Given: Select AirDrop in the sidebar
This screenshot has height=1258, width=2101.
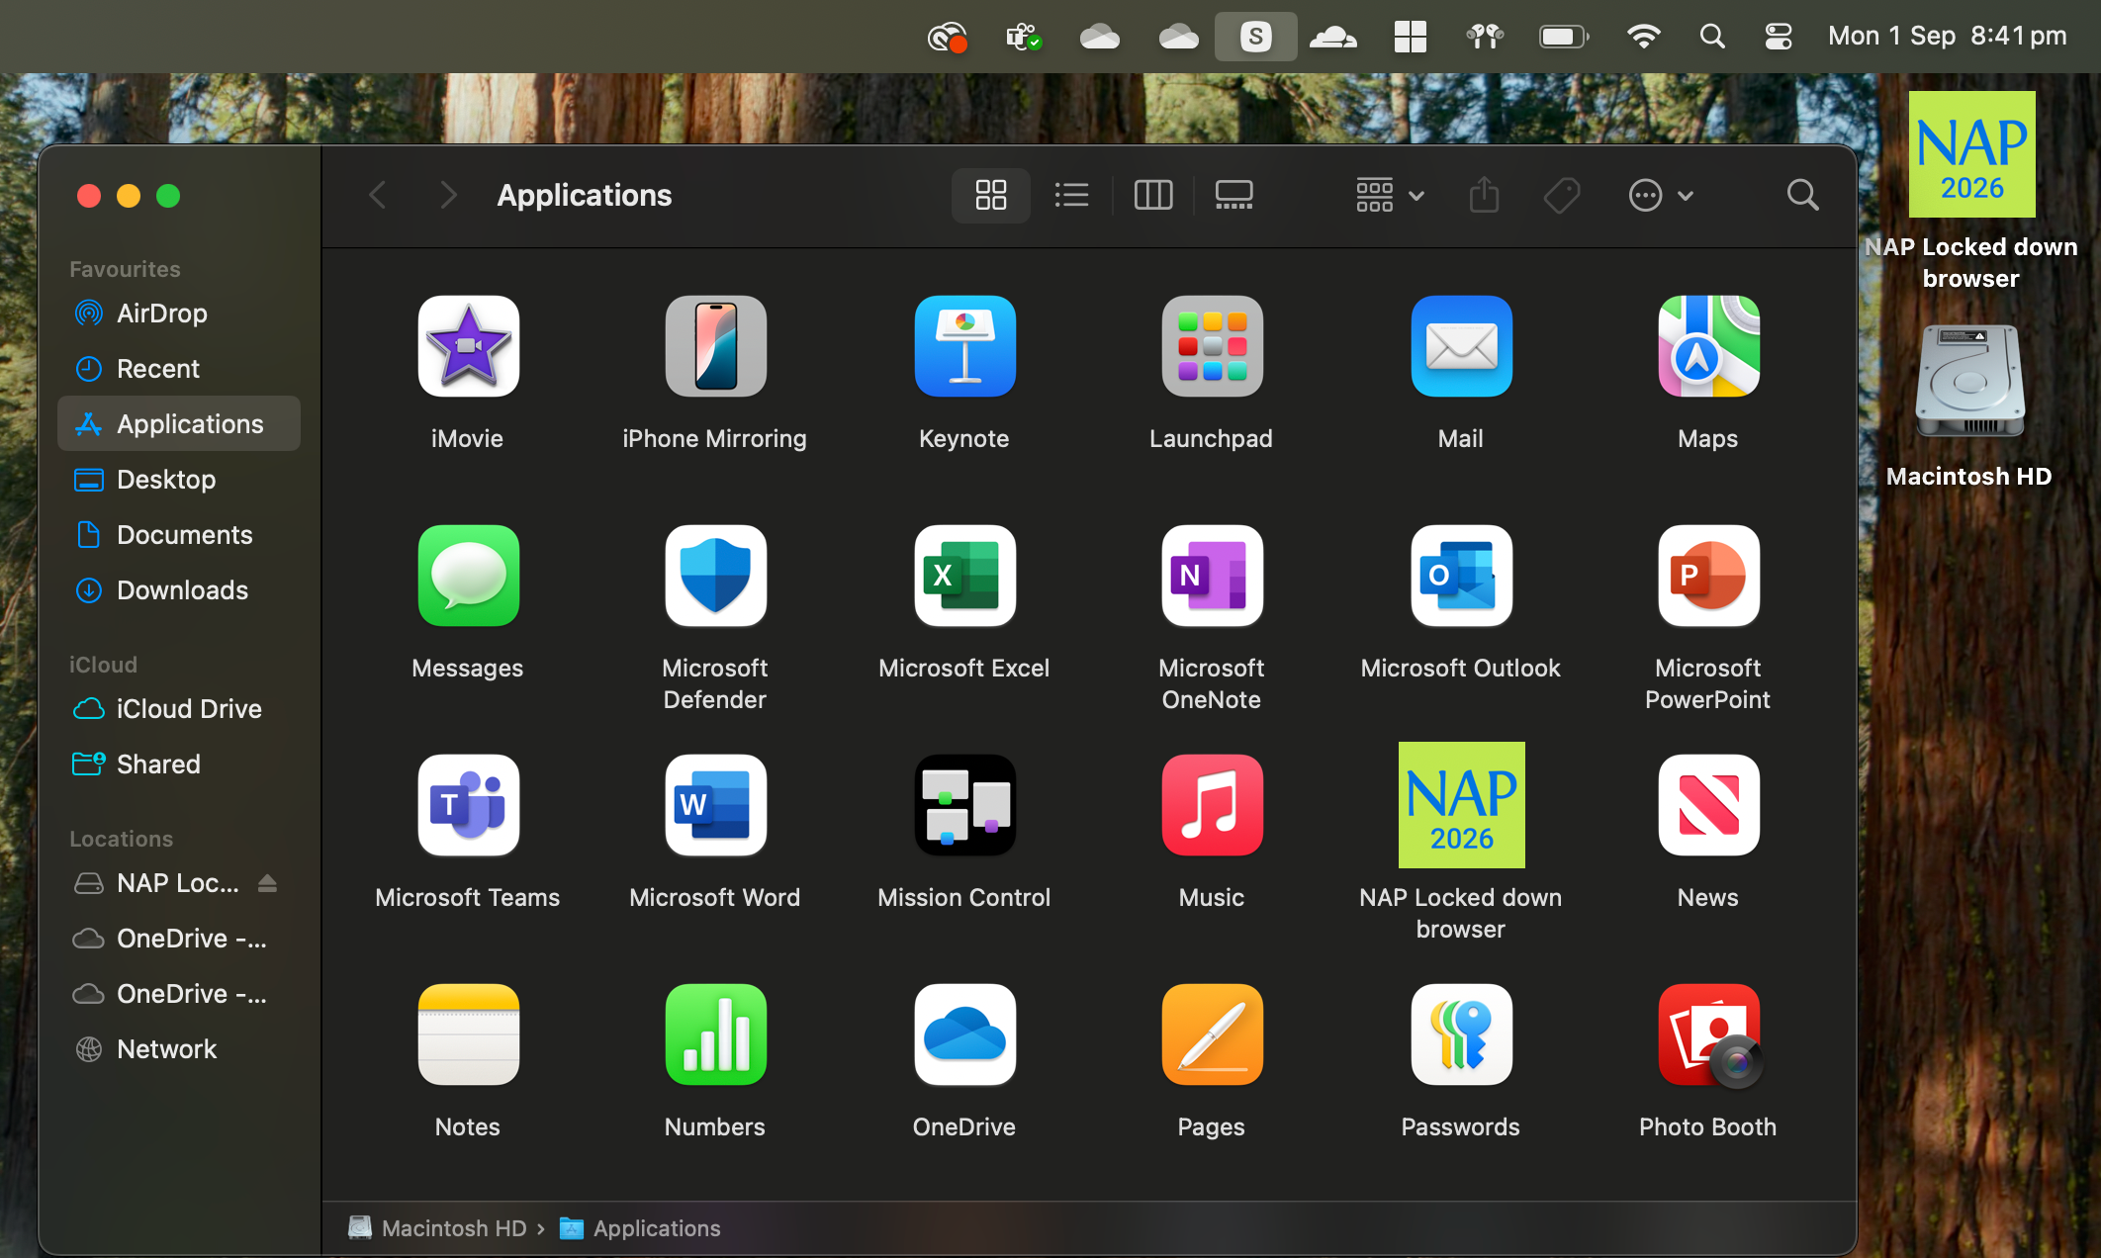Looking at the screenshot, I should (x=161, y=314).
